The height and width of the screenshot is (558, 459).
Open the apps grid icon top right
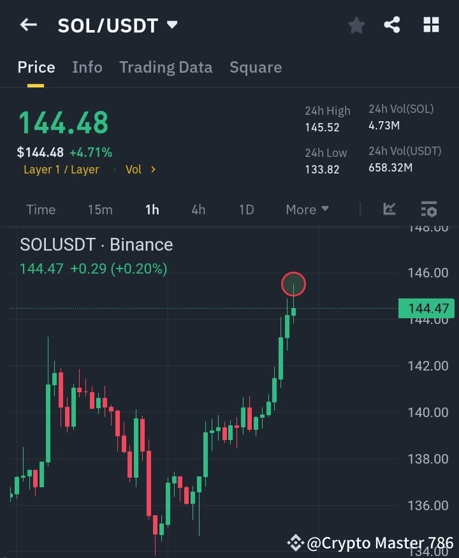click(431, 25)
